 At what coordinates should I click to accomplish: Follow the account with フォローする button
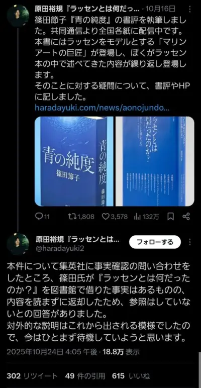click(155, 242)
